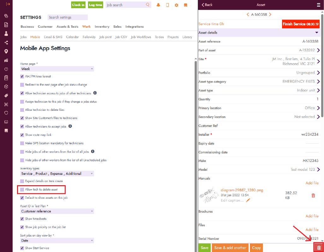
Task: Open the location pin icon in sidebar
Action: [6, 51]
